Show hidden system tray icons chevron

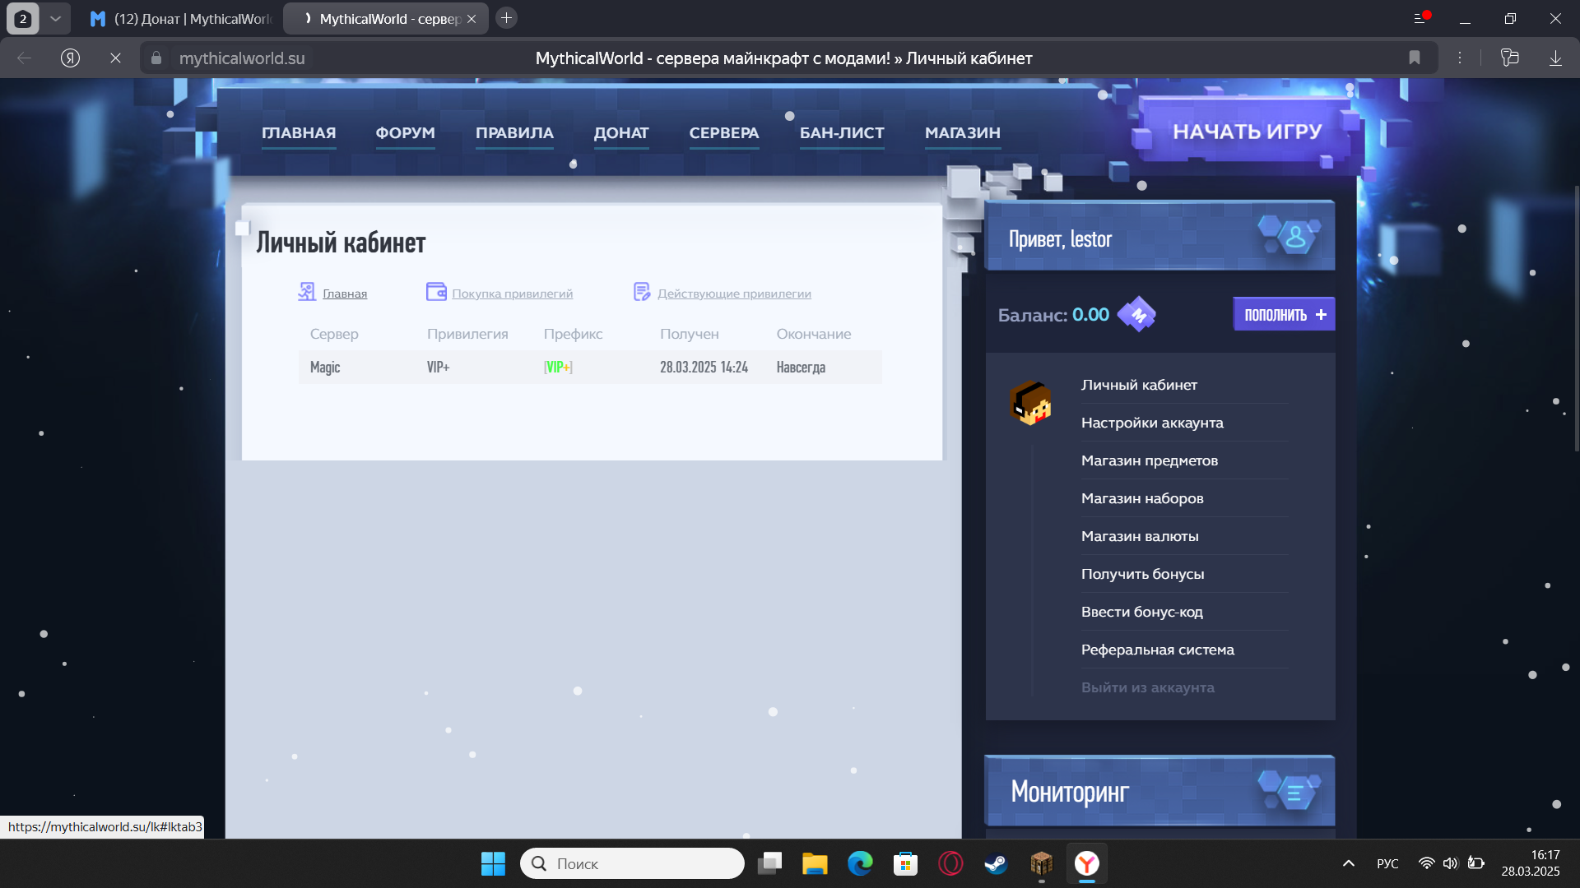1348,863
